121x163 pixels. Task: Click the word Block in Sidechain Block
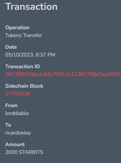37,86
